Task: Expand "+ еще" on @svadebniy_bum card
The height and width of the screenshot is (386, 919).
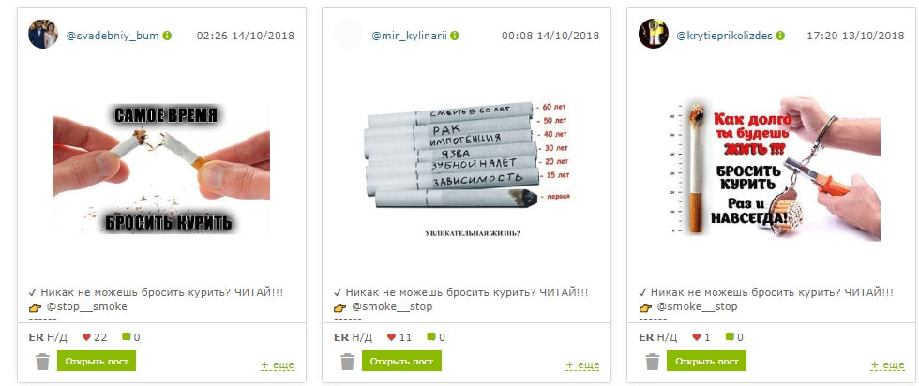Action: pyautogui.click(x=278, y=364)
